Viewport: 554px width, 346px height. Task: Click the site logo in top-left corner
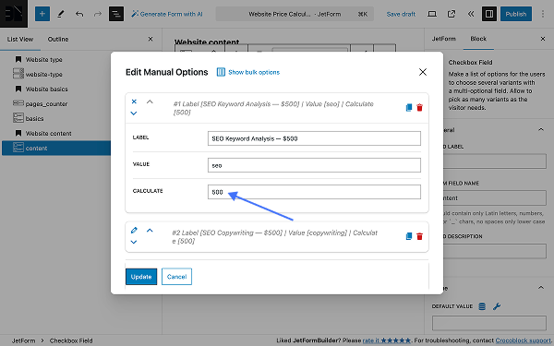(x=14, y=14)
